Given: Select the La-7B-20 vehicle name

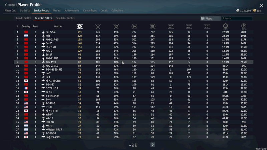Looking at the screenshot, I should click(x=51, y=47).
